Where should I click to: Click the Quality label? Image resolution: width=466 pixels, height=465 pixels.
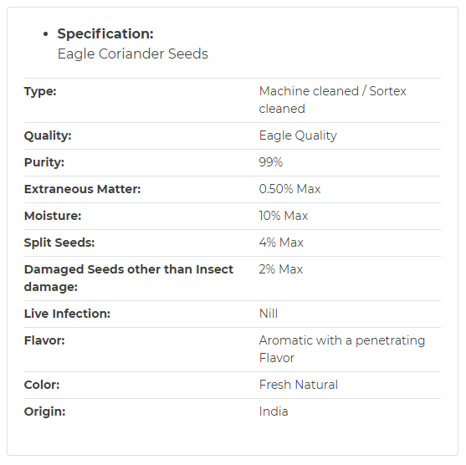[48, 135]
